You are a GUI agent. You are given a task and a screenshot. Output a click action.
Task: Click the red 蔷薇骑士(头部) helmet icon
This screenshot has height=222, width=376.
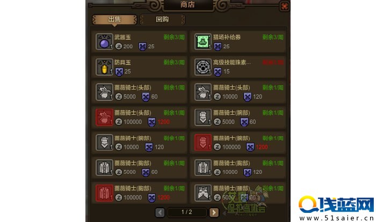click(104, 117)
